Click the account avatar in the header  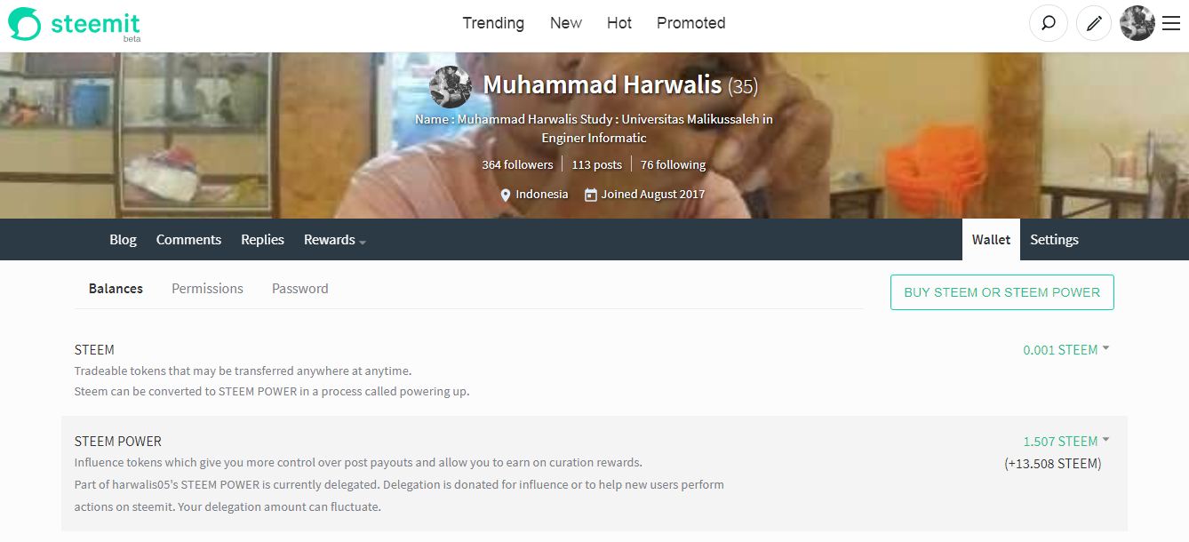point(1137,23)
